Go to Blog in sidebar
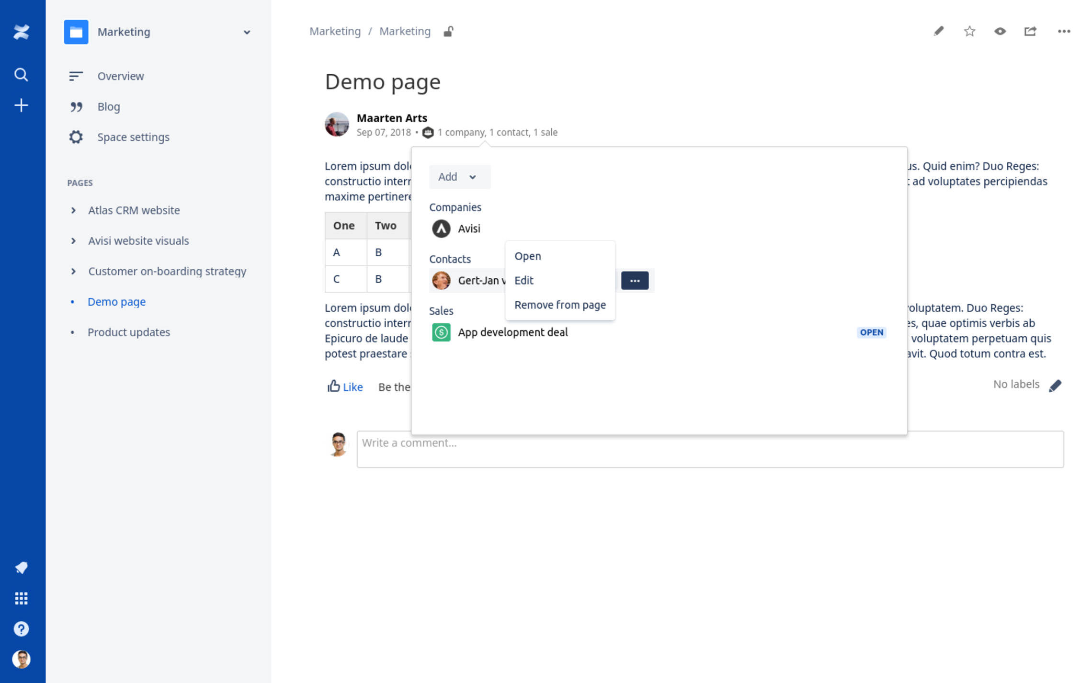The width and height of the screenshot is (1092, 683). tap(109, 107)
